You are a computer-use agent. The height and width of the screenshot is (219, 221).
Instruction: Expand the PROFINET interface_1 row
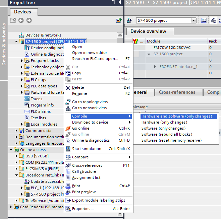coord(155,67)
